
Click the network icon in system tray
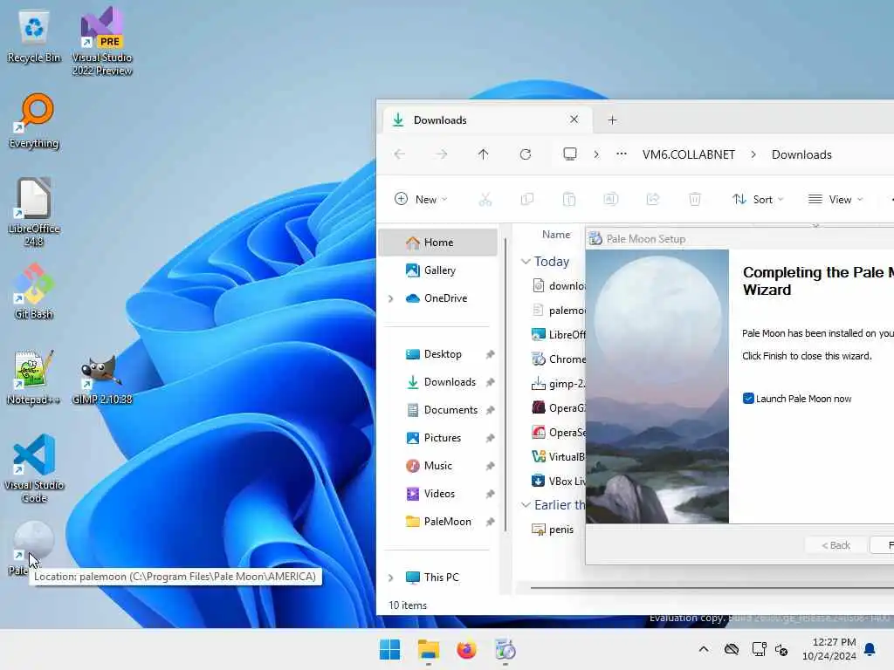(759, 649)
